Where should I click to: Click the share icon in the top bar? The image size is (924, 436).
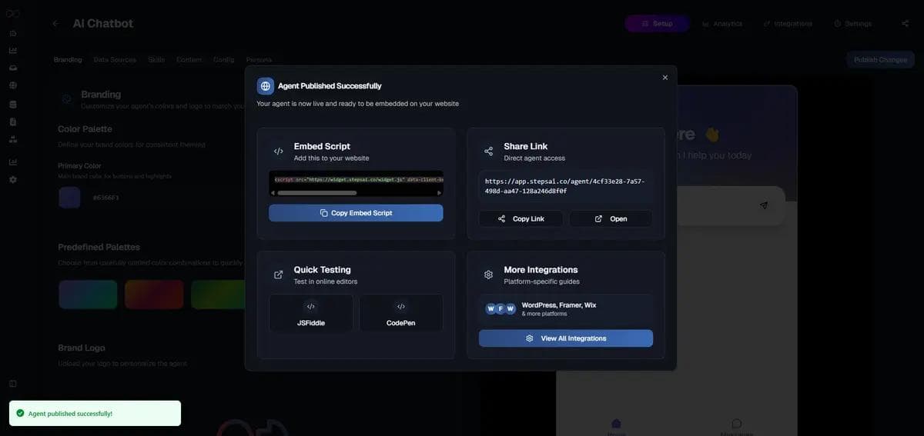coord(905,23)
